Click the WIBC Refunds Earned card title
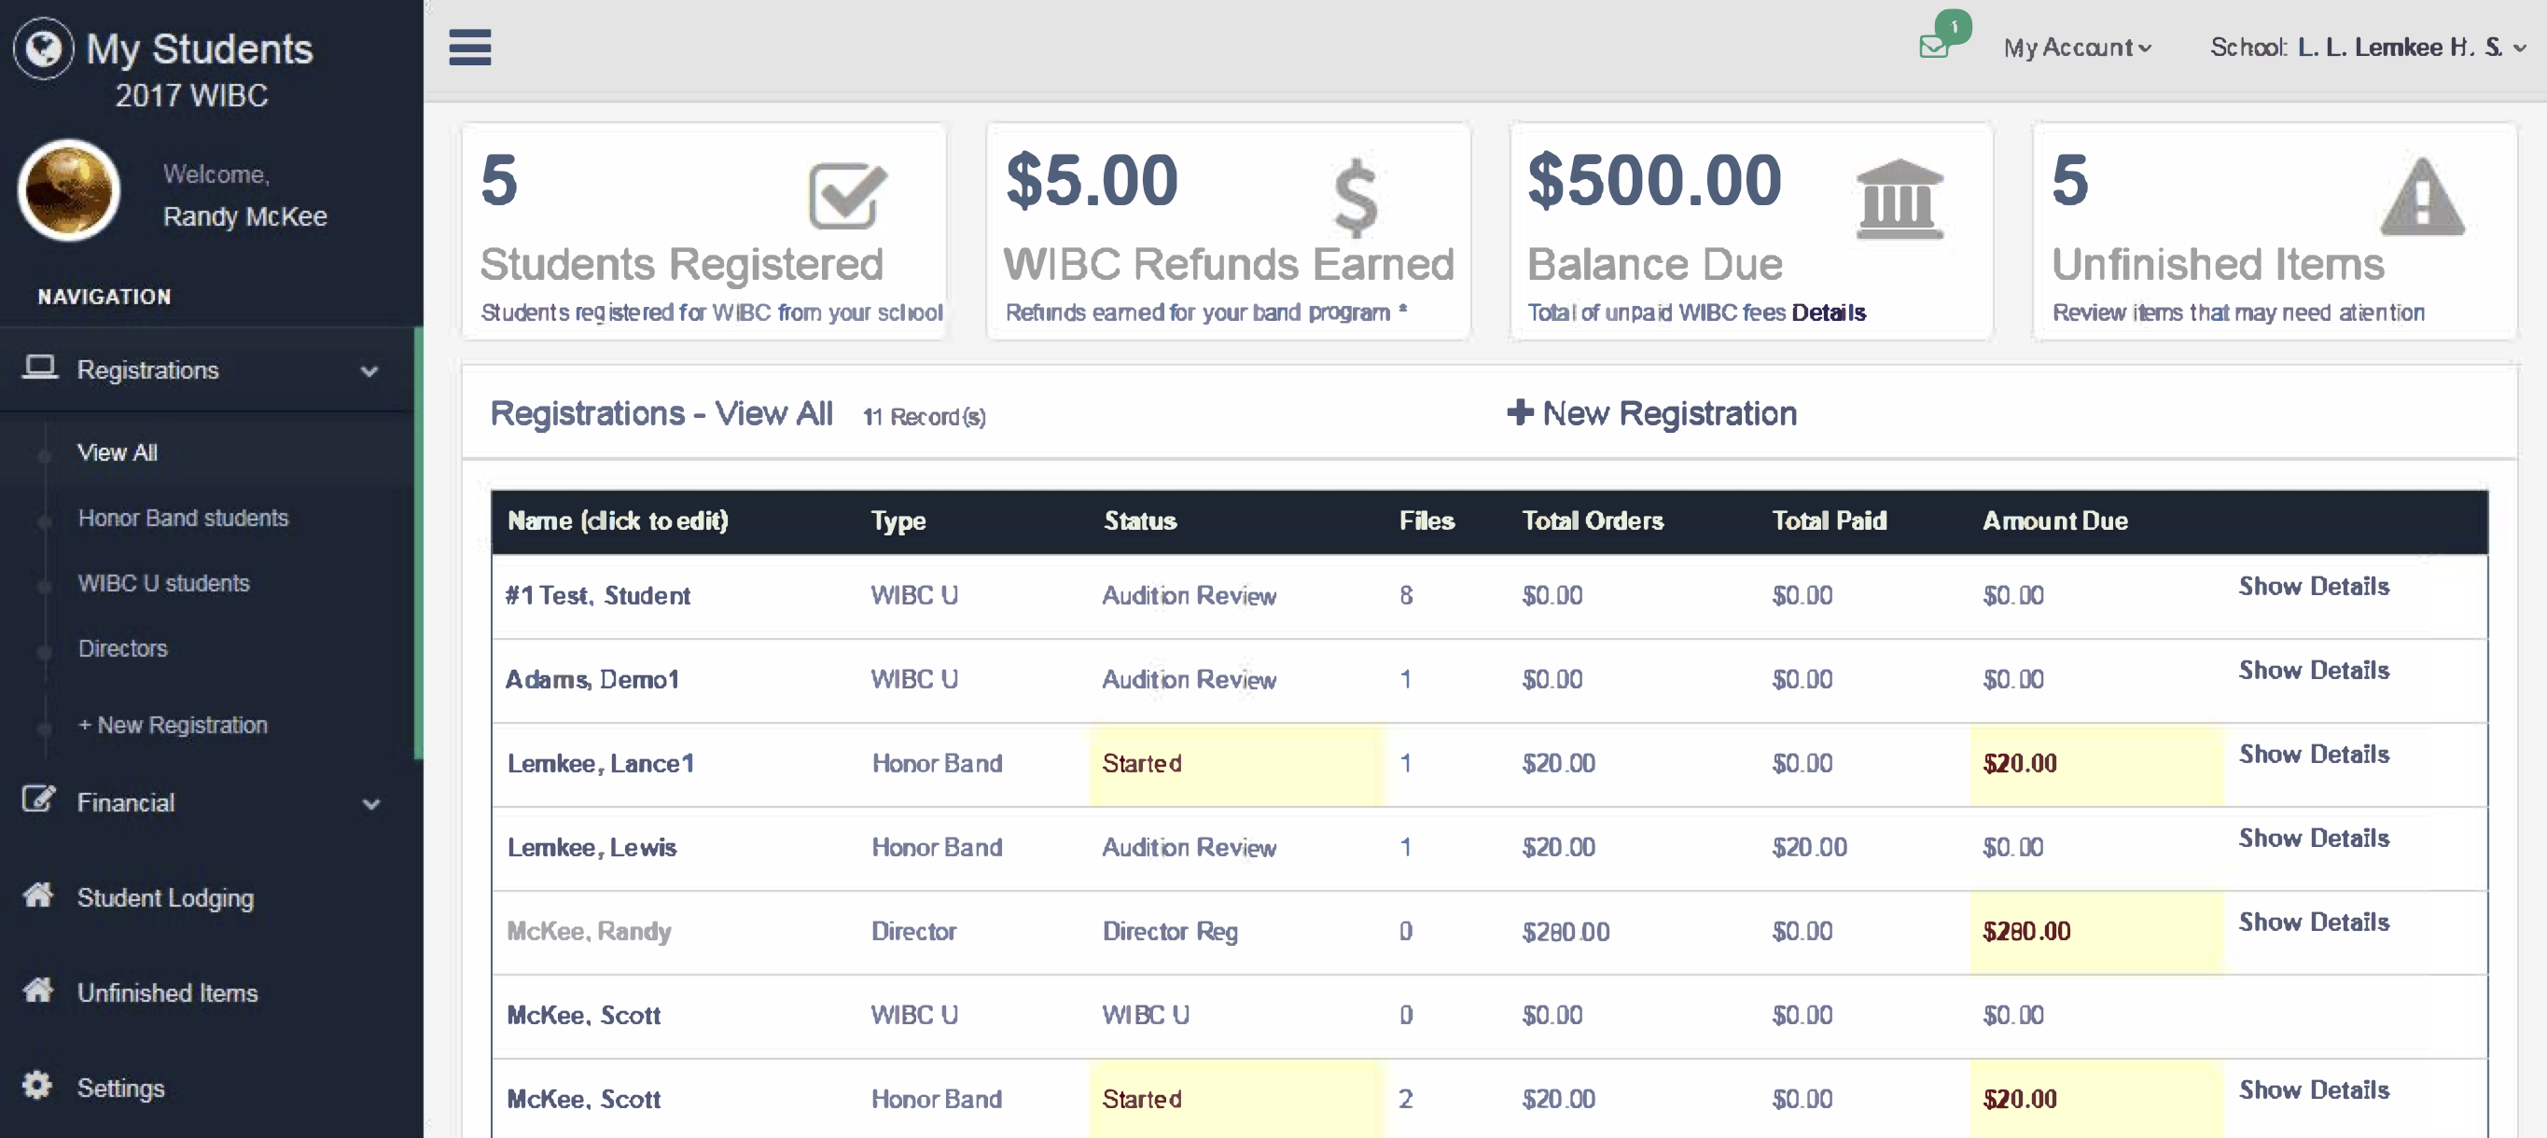 tap(1229, 264)
